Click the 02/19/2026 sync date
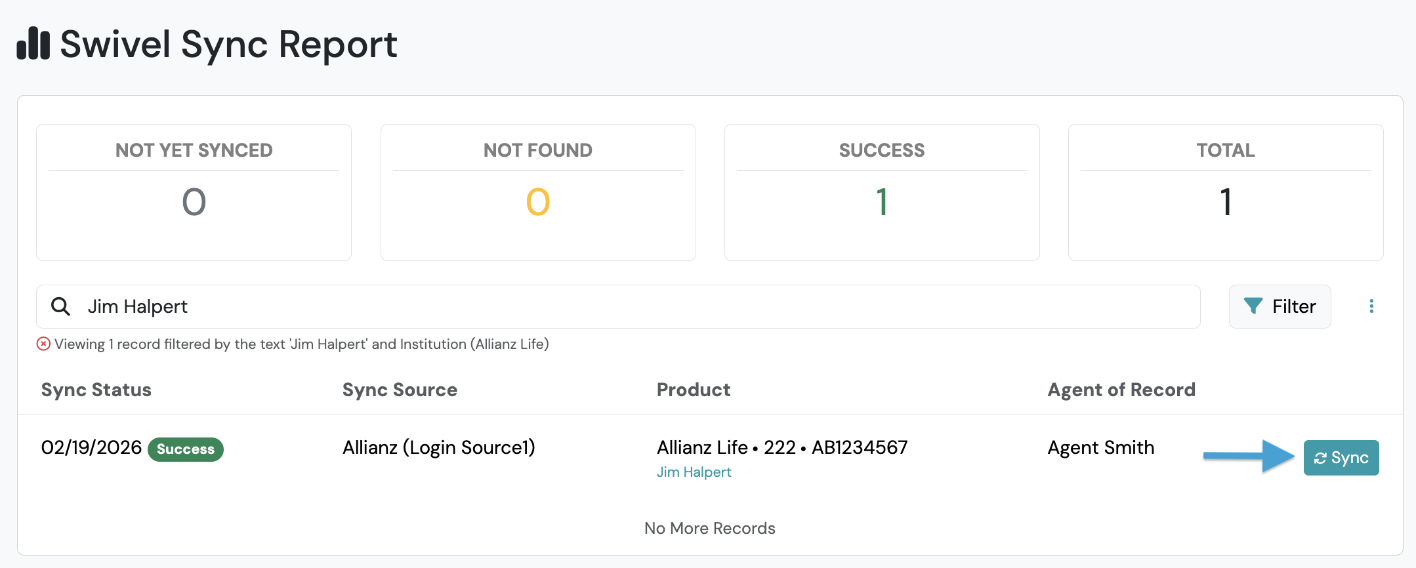 tap(91, 447)
